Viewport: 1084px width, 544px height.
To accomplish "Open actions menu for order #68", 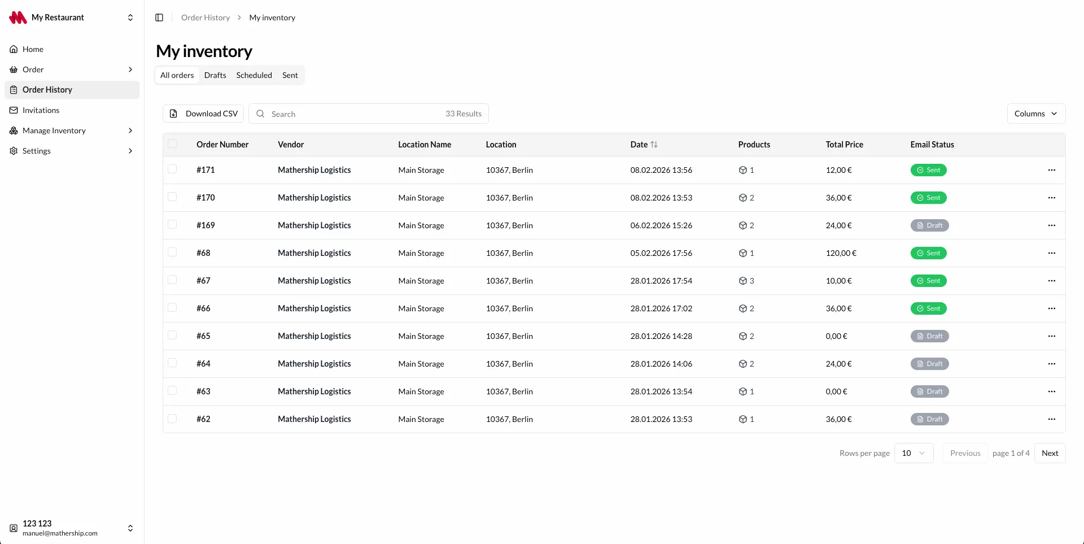I will point(1051,253).
